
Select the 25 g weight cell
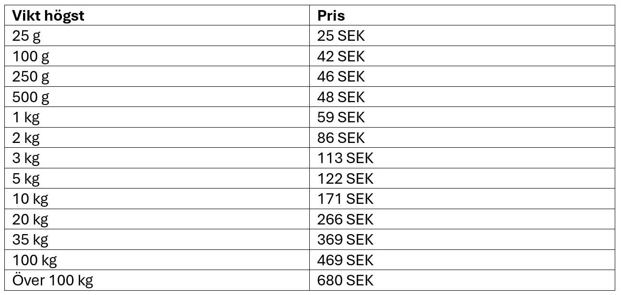[26, 36]
